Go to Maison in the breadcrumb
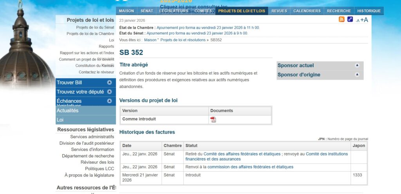 [150, 40]
